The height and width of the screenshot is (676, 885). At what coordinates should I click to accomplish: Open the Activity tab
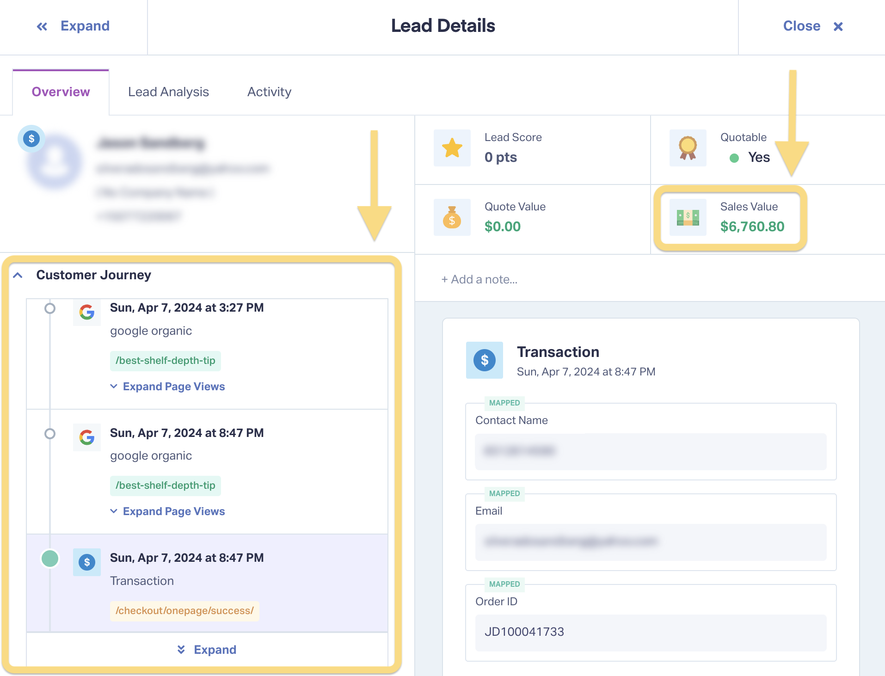coord(269,92)
